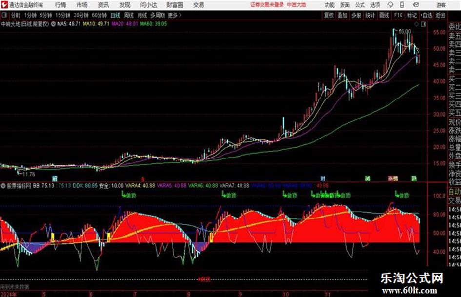The image size is (461, 297).
Task: Toggle the side panel icon at chart top-right
Action: point(423,24)
